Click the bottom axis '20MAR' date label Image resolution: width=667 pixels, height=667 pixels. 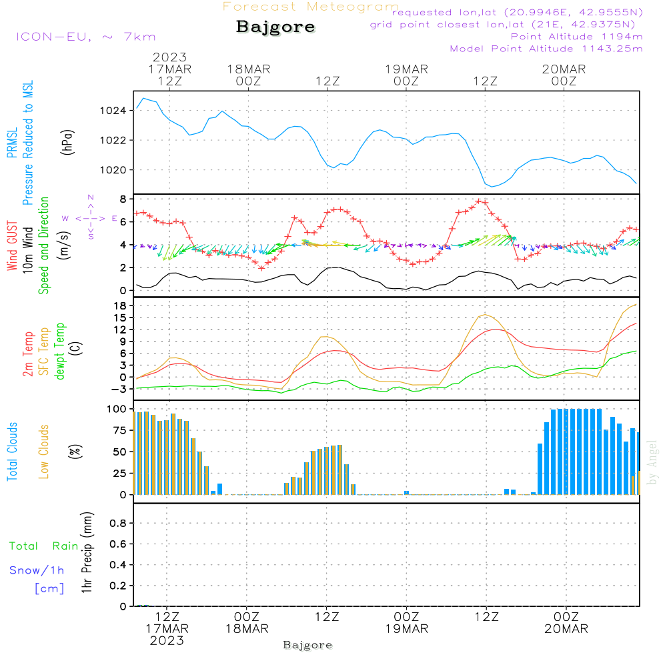[x=566, y=629]
